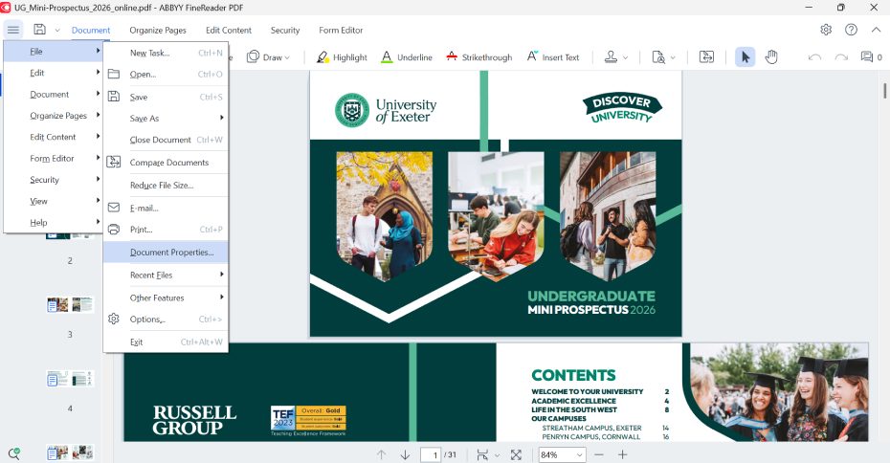Screen dimensions: 890x463
Task: Open the View item in main menu
Action: (54, 201)
